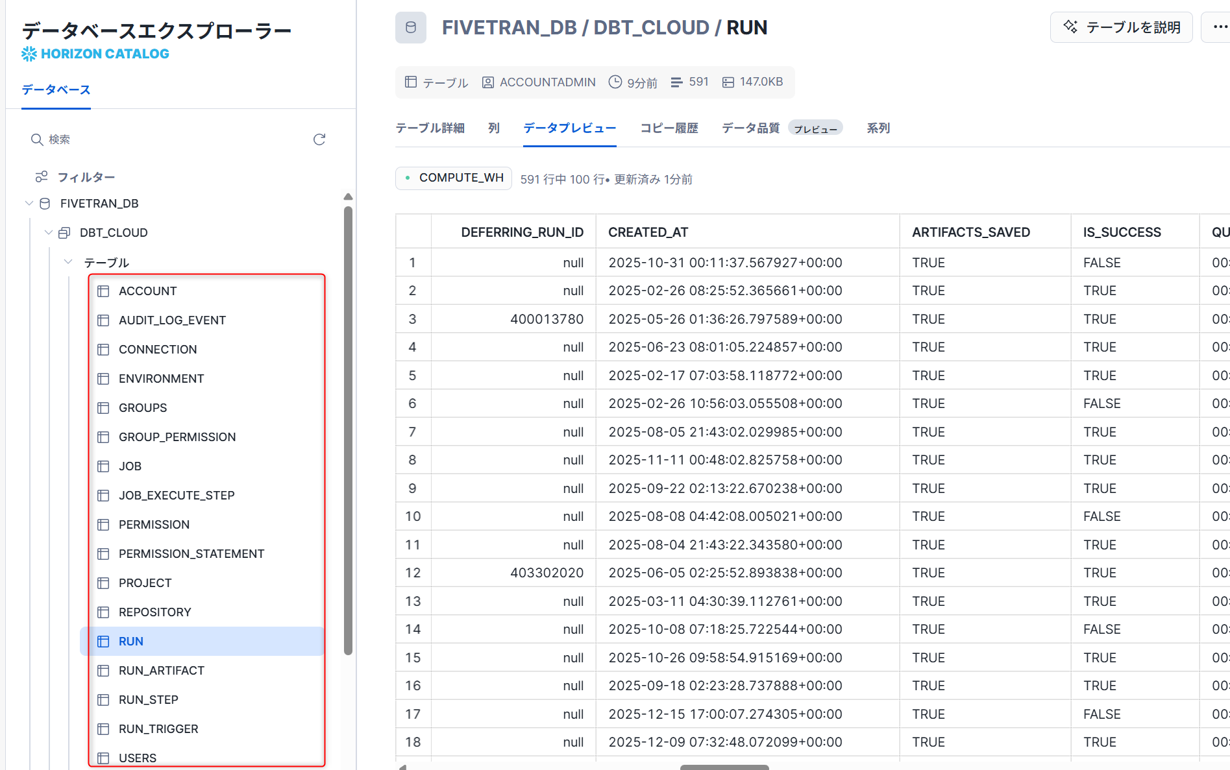Click the sidebar vertical scrollbar thumb
The width and height of the screenshot is (1230, 770).
pyautogui.click(x=348, y=428)
